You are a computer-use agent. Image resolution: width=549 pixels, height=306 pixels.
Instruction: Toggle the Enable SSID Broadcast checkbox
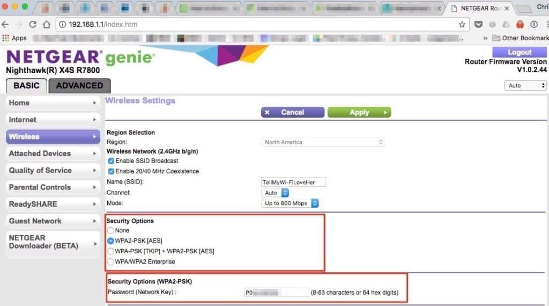coord(111,161)
